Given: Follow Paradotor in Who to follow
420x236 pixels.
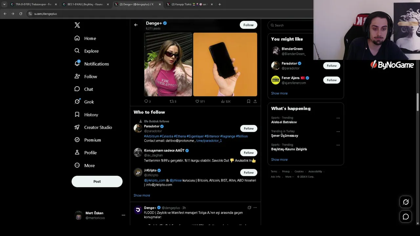Looking at the screenshot, I should click(x=249, y=128).
